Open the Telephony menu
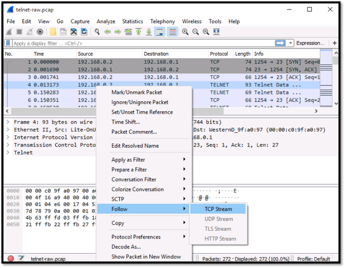The height and width of the screenshot is (268, 345). click(x=163, y=22)
